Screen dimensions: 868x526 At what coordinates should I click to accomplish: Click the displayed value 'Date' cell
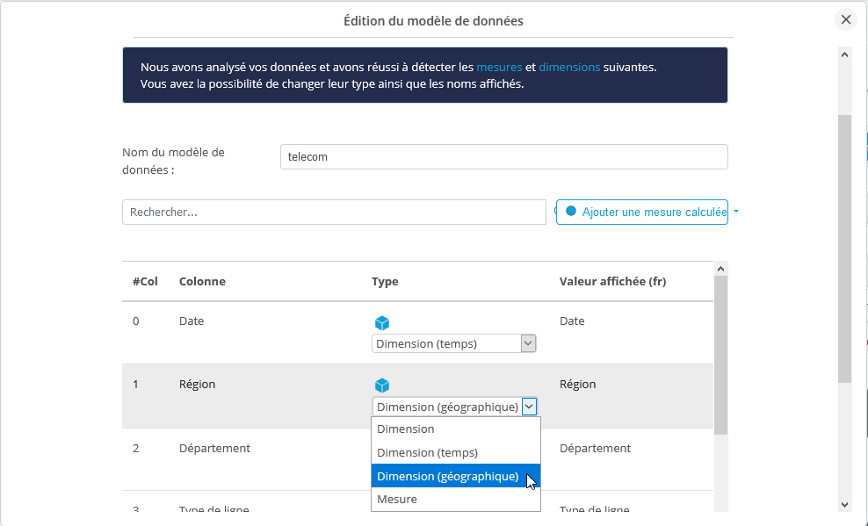572,321
